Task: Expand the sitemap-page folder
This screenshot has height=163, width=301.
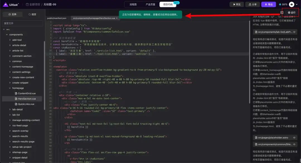Action: pyautogui.click(x=10, y=152)
